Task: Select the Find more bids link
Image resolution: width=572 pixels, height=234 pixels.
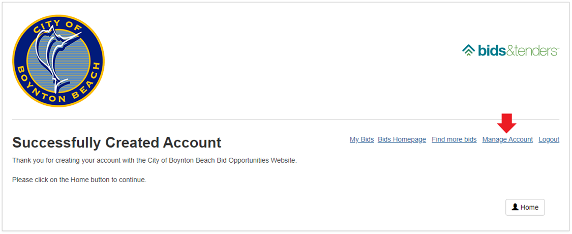Action: click(x=454, y=139)
